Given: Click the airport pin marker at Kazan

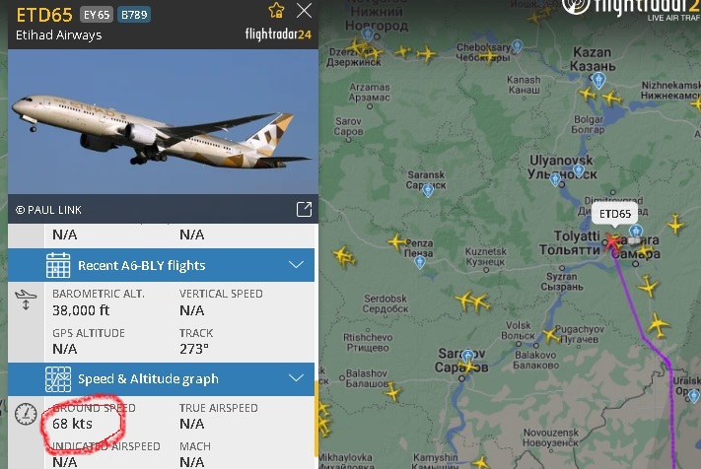Looking at the screenshot, I should point(598,81).
